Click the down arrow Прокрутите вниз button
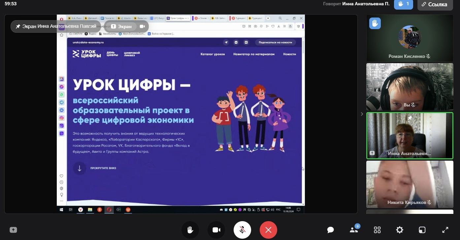The width and height of the screenshot is (460, 240). (x=80, y=168)
